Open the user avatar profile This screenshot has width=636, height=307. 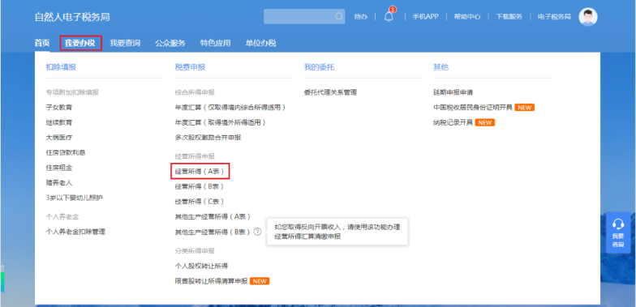point(587,16)
